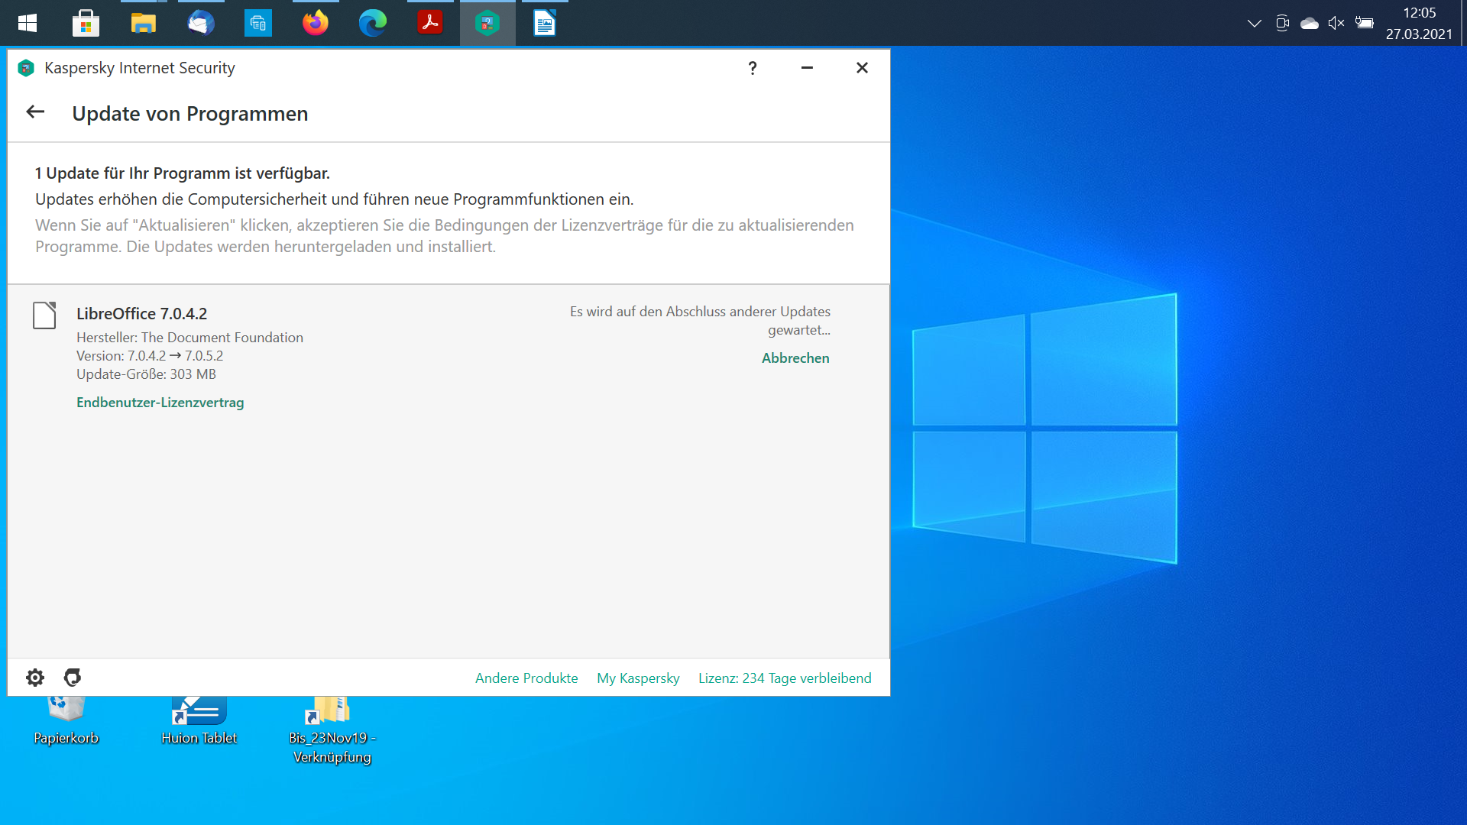Open Adobe Acrobat Reader taskbar icon
Viewport: 1467px width, 825px height.
(430, 23)
